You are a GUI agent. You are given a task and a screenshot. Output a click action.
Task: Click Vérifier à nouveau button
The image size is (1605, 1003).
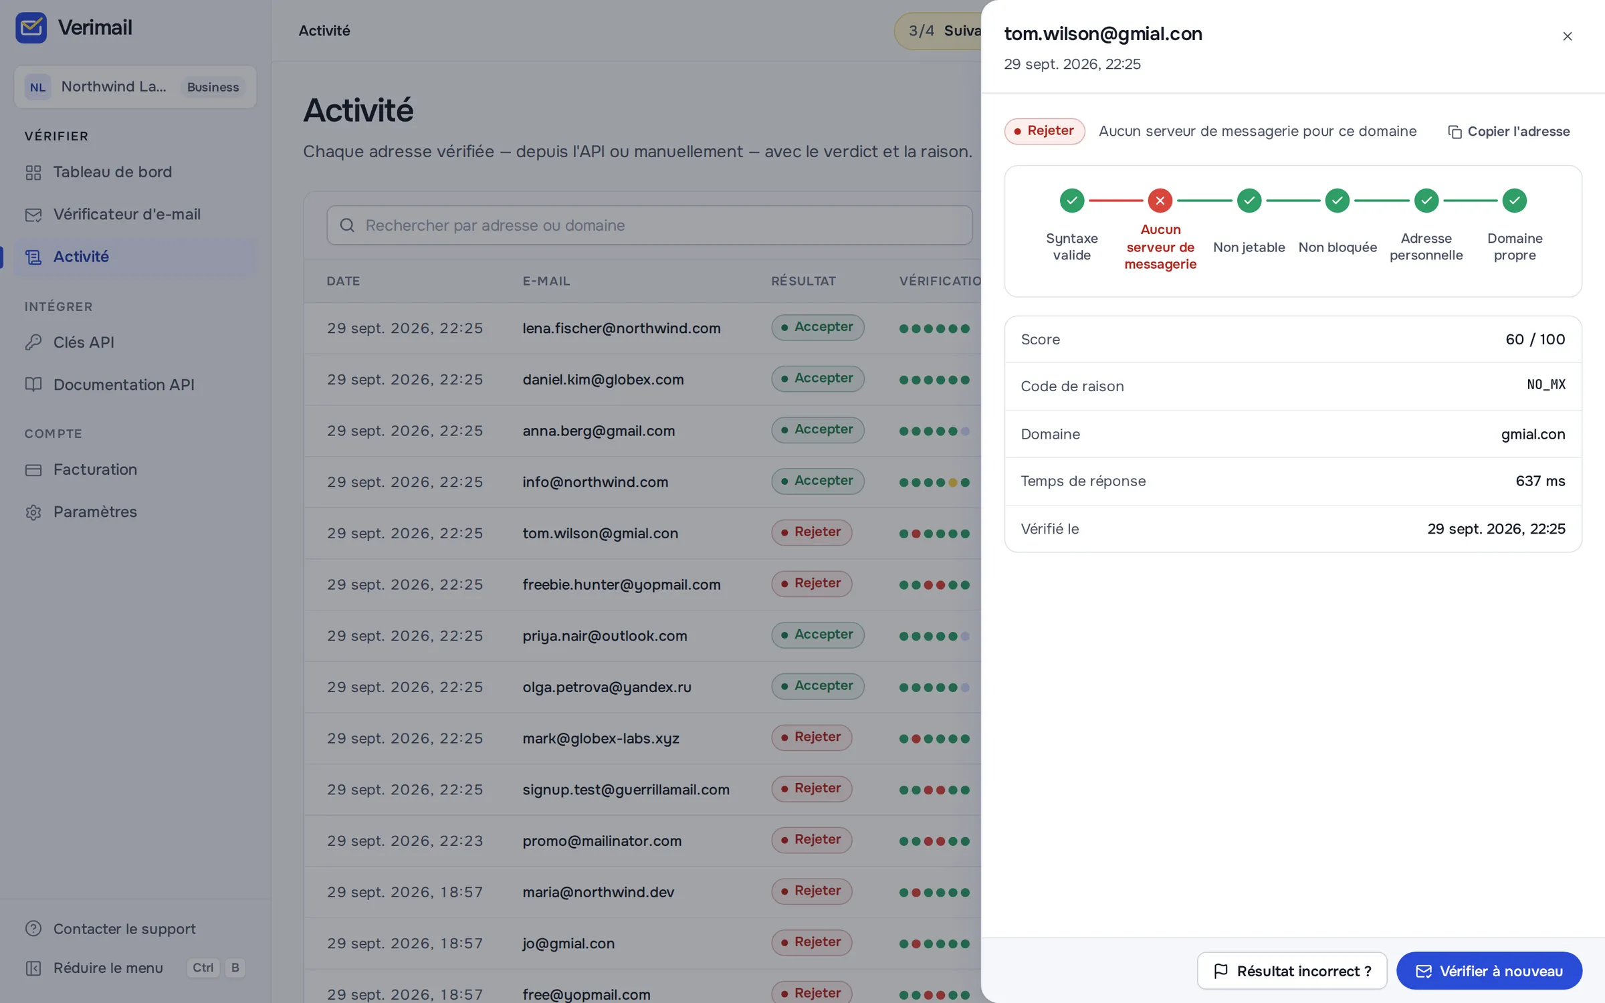[1489, 971]
